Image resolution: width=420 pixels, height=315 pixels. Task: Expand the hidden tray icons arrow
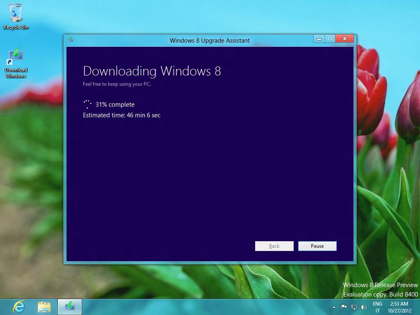tap(334, 307)
